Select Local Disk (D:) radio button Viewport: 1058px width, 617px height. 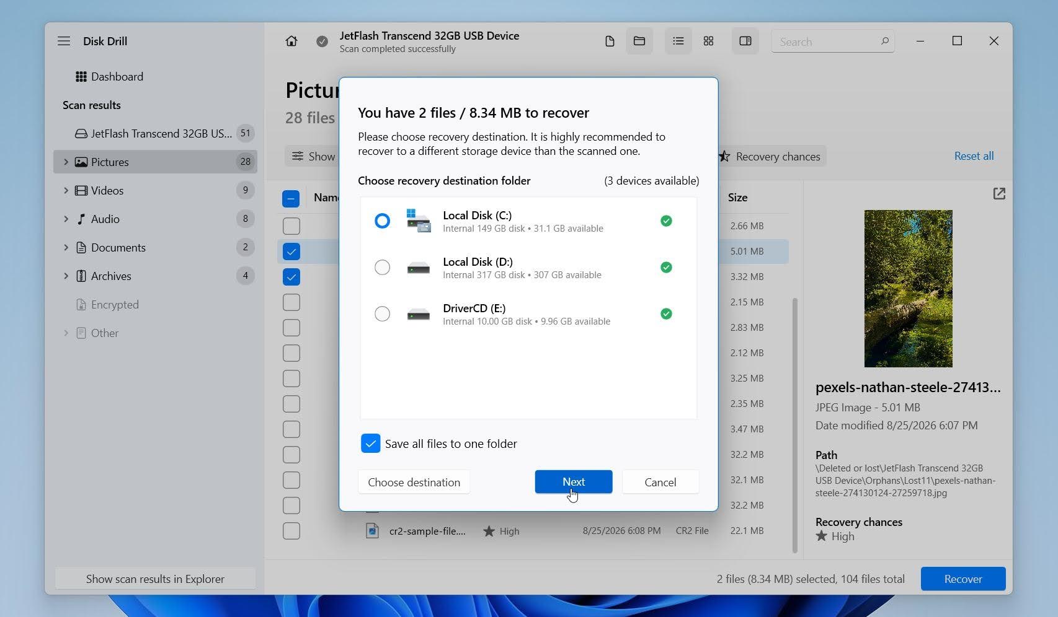382,267
